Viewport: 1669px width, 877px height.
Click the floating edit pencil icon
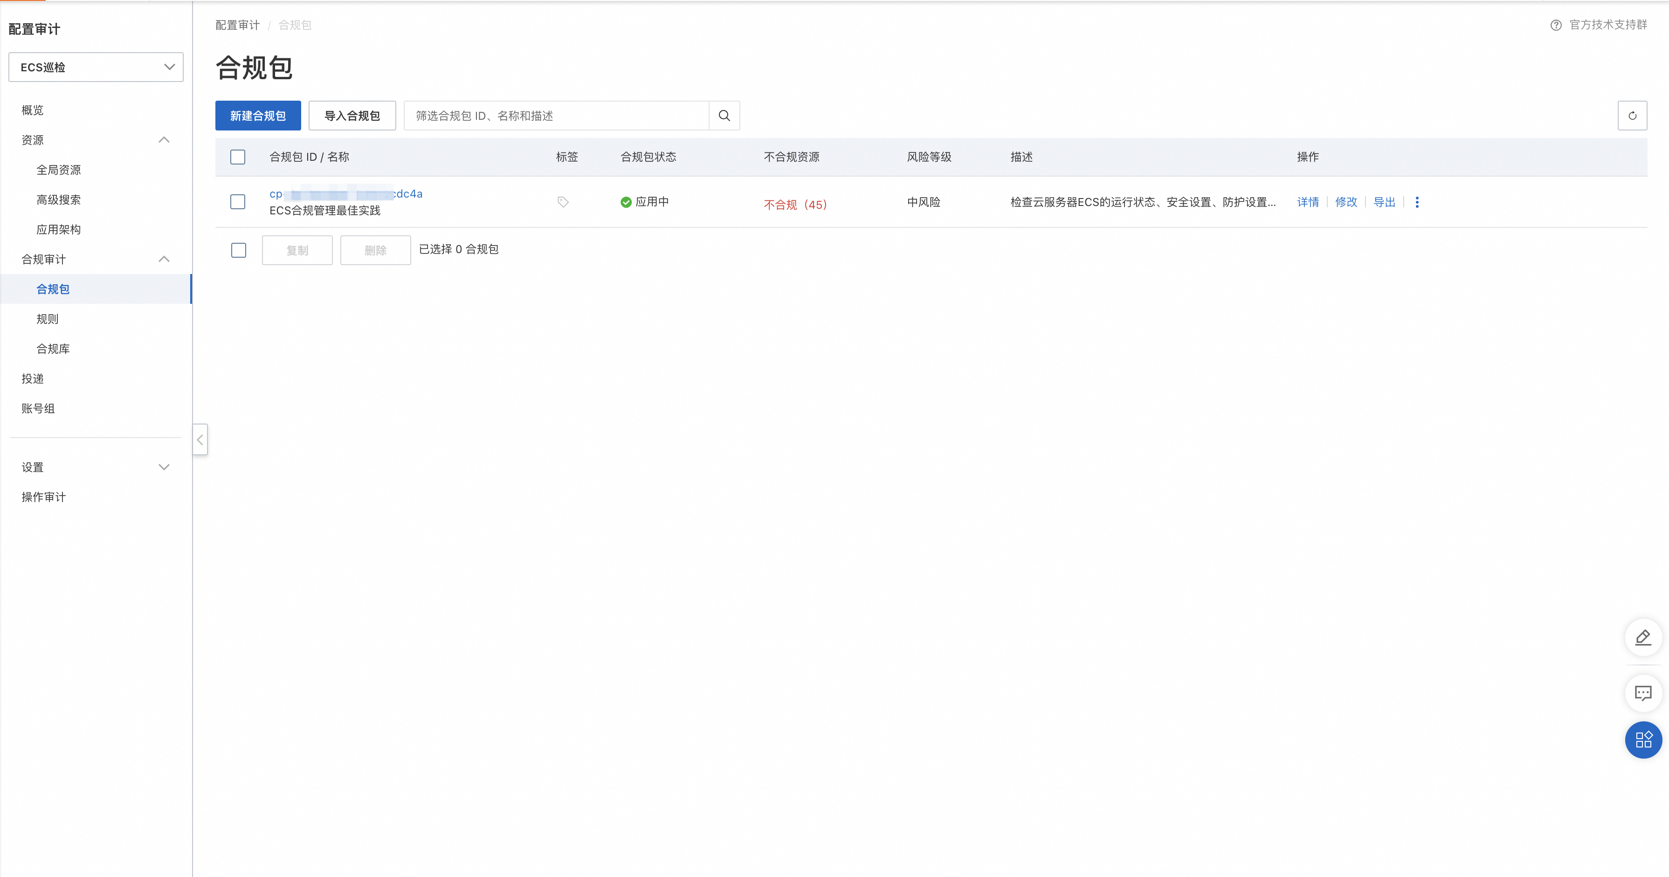pos(1642,638)
